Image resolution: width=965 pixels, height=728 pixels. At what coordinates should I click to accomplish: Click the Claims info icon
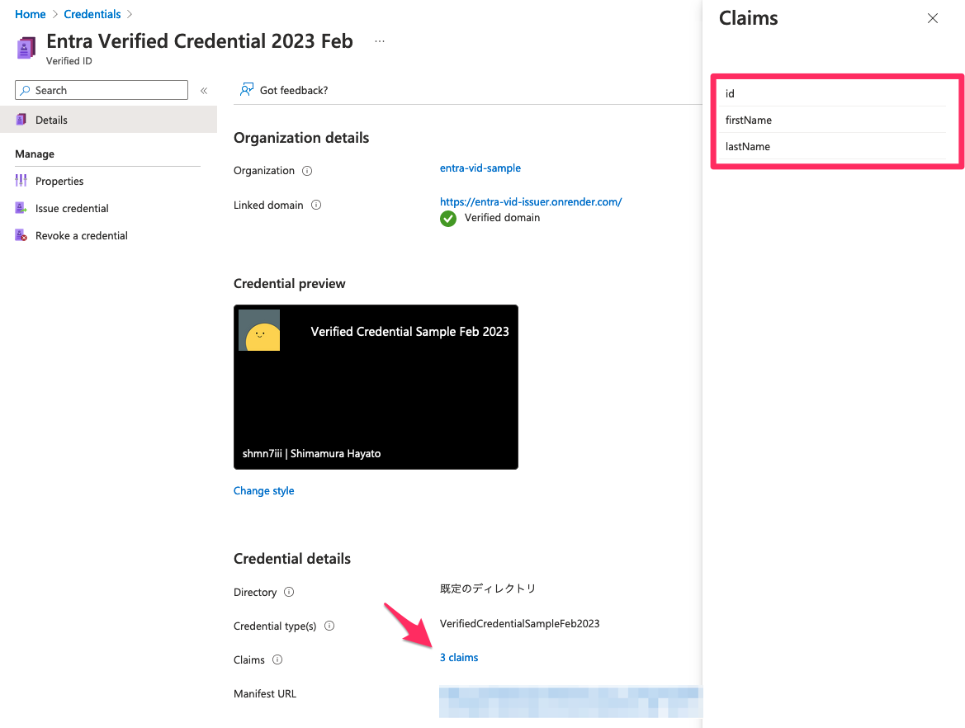tap(277, 660)
